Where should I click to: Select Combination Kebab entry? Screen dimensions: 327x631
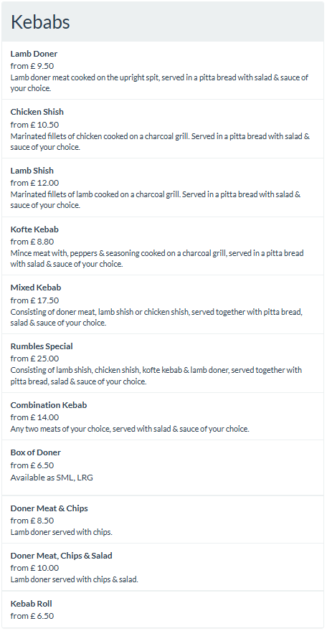tap(163, 417)
